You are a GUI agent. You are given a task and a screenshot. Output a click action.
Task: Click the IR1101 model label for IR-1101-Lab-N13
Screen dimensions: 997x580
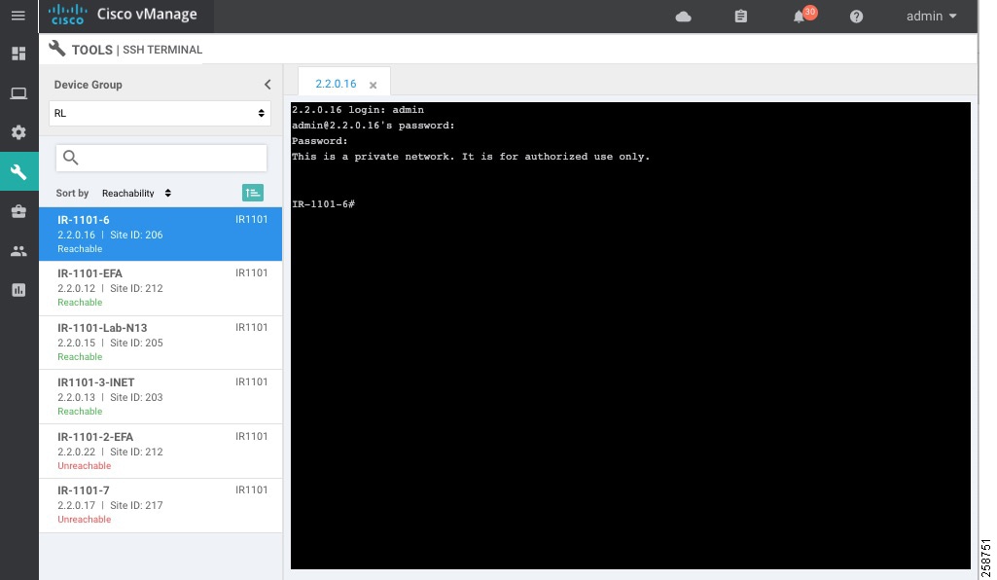(251, 328)
